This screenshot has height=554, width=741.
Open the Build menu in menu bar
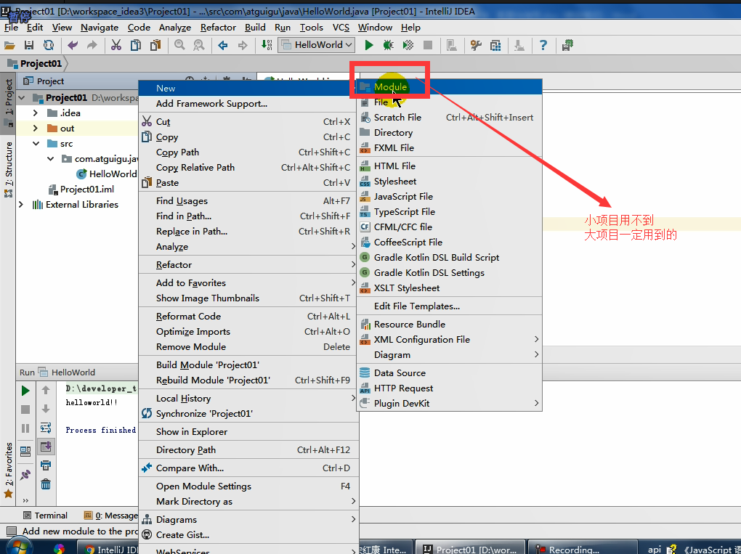point(255,28)
